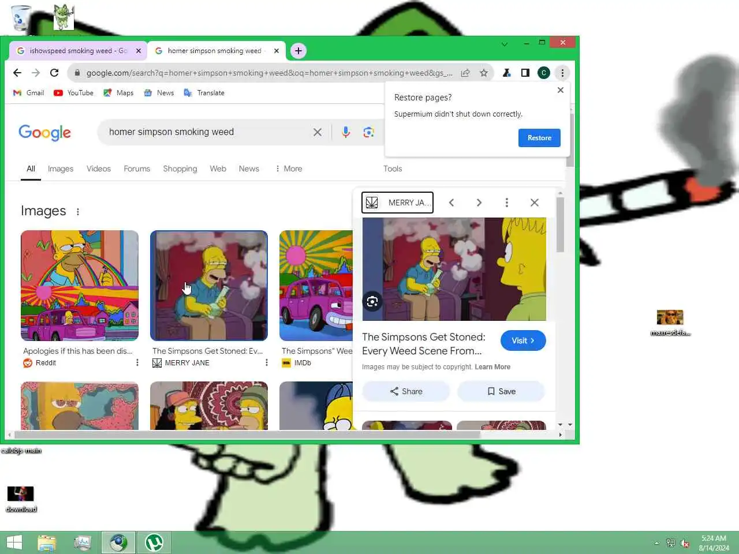This screenshot has width=739, height=554.
Task: Show next image in preview panel
Action: [x=479, y=203]
